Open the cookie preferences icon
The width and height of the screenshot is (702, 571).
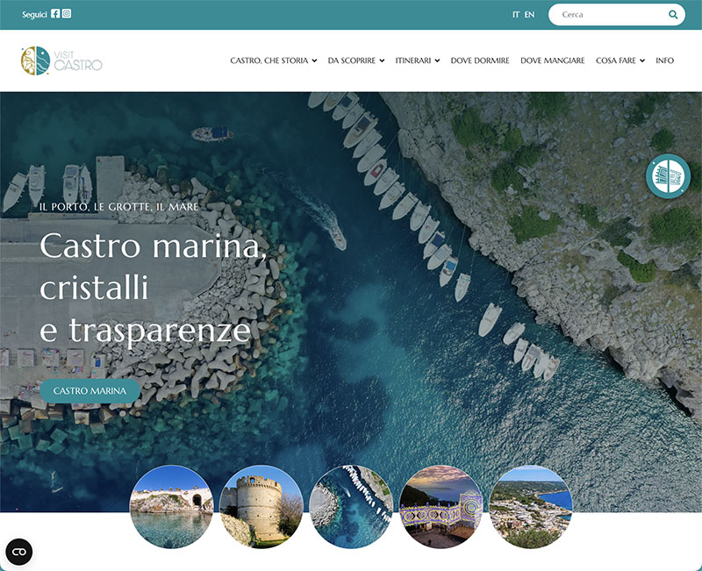[x=19, y=552]
